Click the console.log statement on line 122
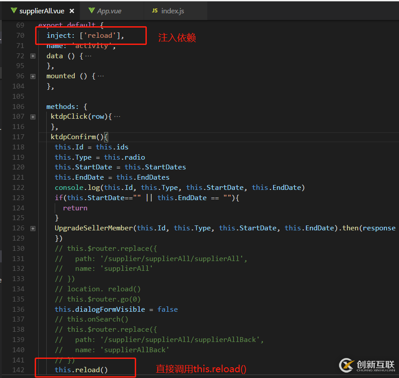Image resolution: width=399 pixels, height=378 pixels. (x=180, y=188)
